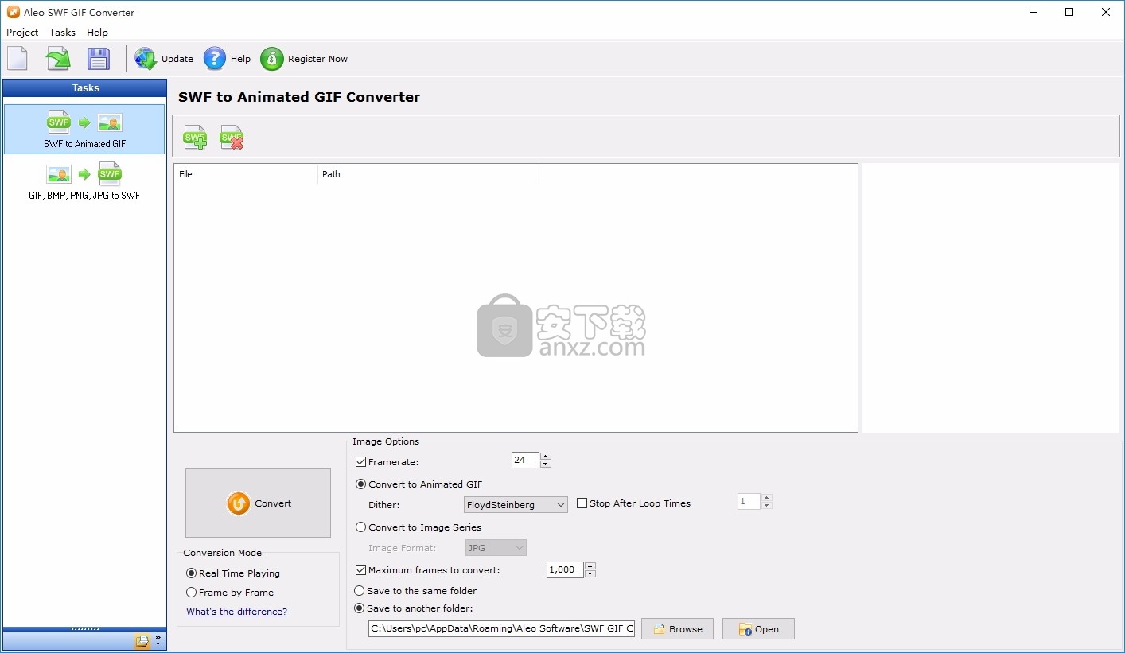This screenshot has width=1125, height=653.
Task: Click the Browse folder button
Action: pyautogui.click(x=677, y=629)
